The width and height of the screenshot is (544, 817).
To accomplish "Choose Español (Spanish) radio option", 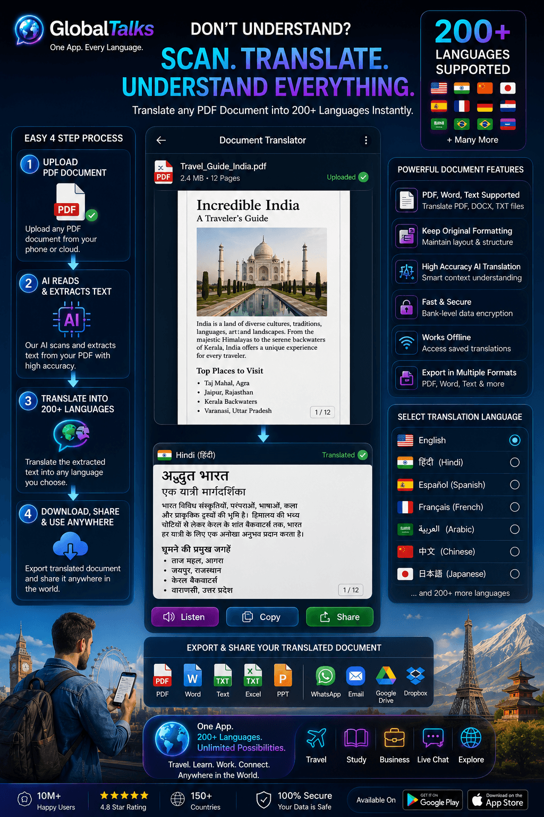I will [x=514, y=485].
